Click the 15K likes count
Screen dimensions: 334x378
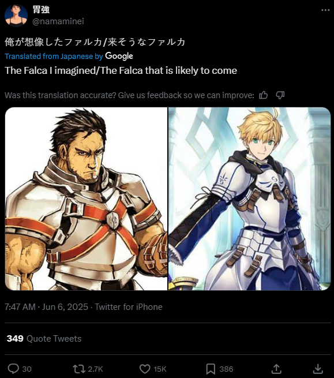tap(160, 369)
